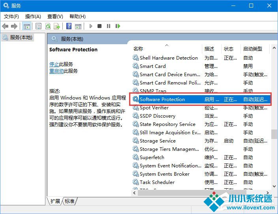Click the Start Service play icon
278x214 pixels.
pos(91,26)
